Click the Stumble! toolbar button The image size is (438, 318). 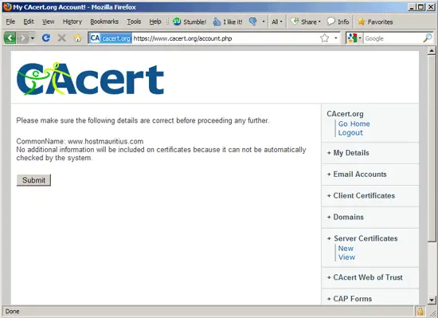pyautogui.click(x=190, y=22)
